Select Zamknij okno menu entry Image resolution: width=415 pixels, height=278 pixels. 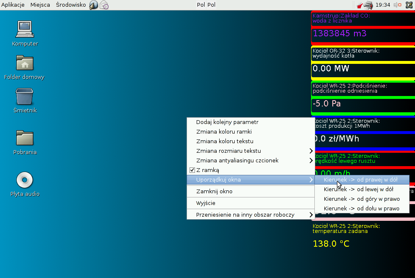point(251,191)
